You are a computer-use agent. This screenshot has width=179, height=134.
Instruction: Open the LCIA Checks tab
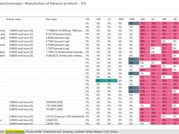point(111,132)
